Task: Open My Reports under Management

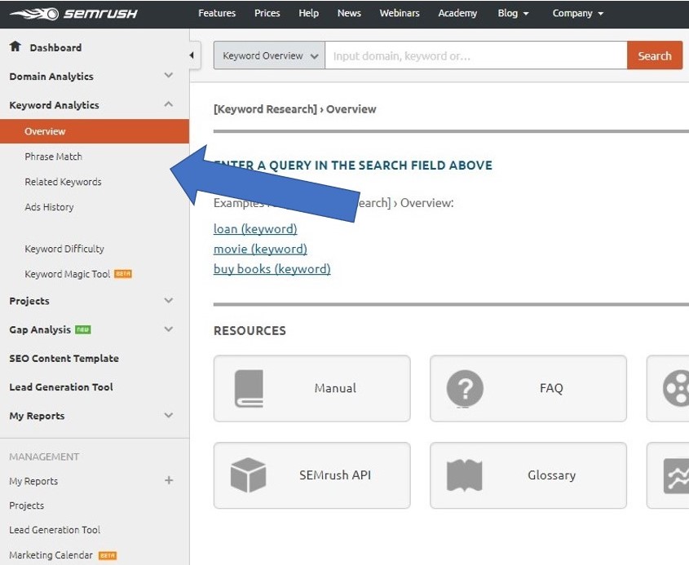Action: point(33,481)
